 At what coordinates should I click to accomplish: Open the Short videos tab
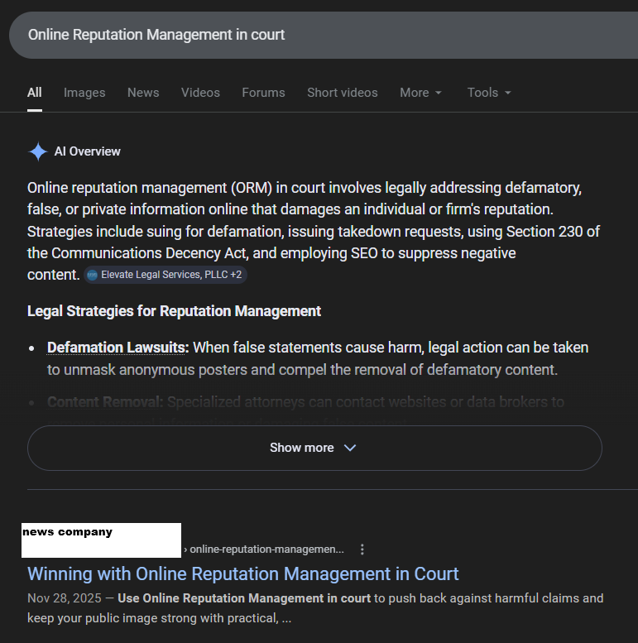coord(342,93)
